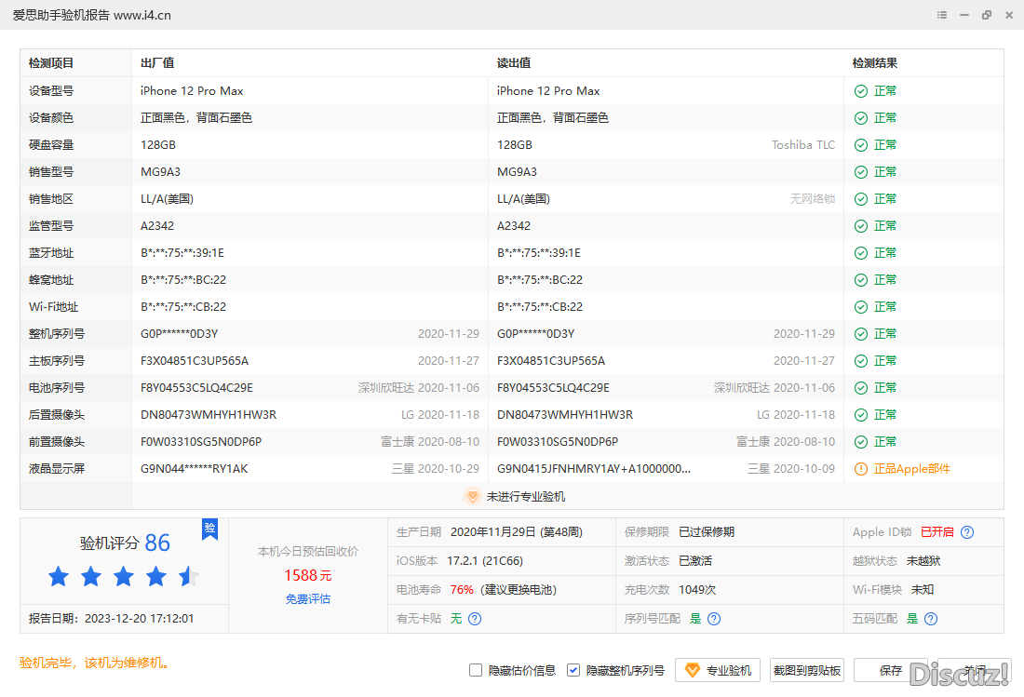The image size is (1024, 697).
Task: Click the 关闭 button at bottom right
Action: (975, 670)
